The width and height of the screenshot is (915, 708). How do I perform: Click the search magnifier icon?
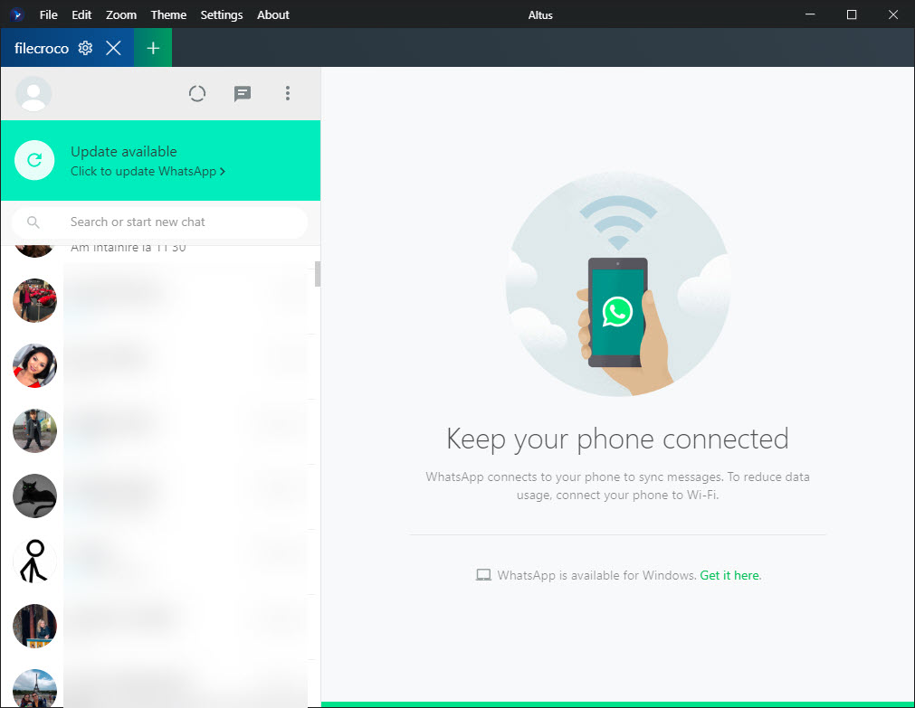tap(33, 222)
